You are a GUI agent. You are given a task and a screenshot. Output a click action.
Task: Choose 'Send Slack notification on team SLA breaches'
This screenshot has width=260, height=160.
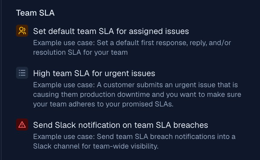pyautogui.click(x=120, y=125)
